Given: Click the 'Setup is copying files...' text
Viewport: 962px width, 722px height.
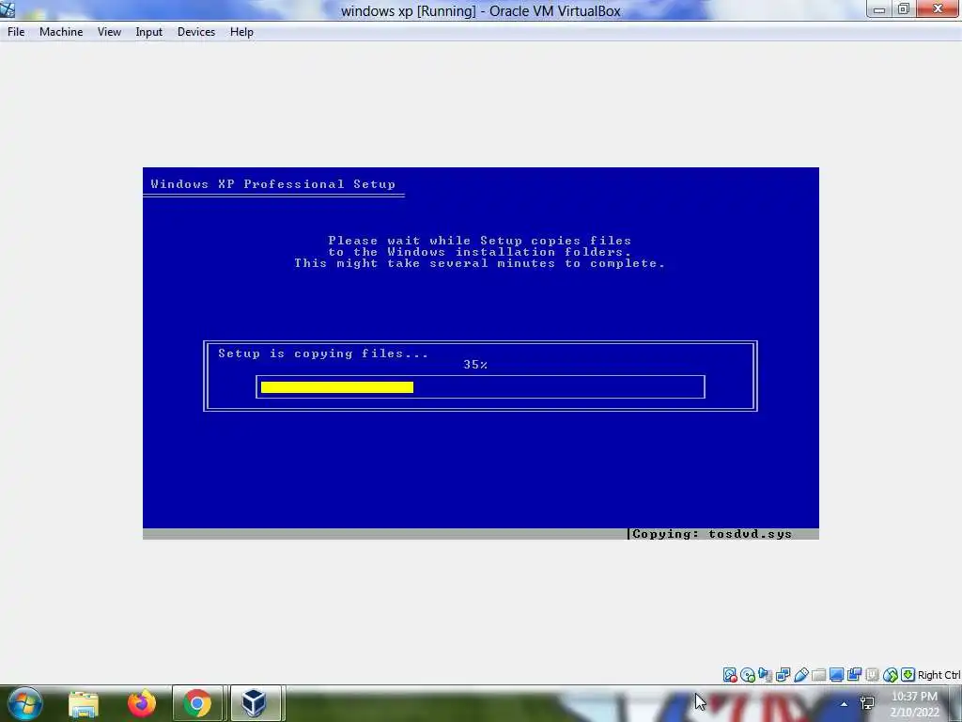Looking at the screenshot, I should [x=323, y=353].
